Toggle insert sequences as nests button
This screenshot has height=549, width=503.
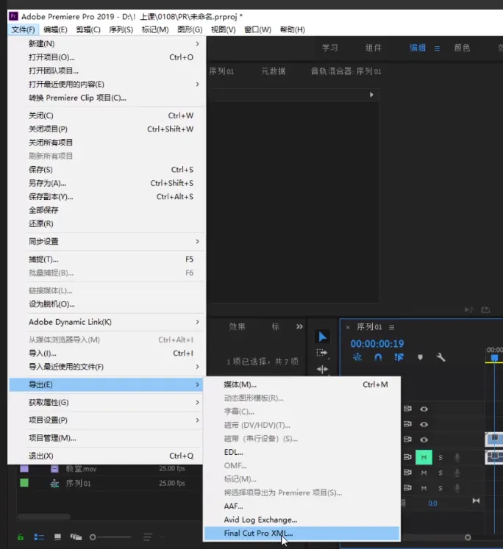[357, 357]
